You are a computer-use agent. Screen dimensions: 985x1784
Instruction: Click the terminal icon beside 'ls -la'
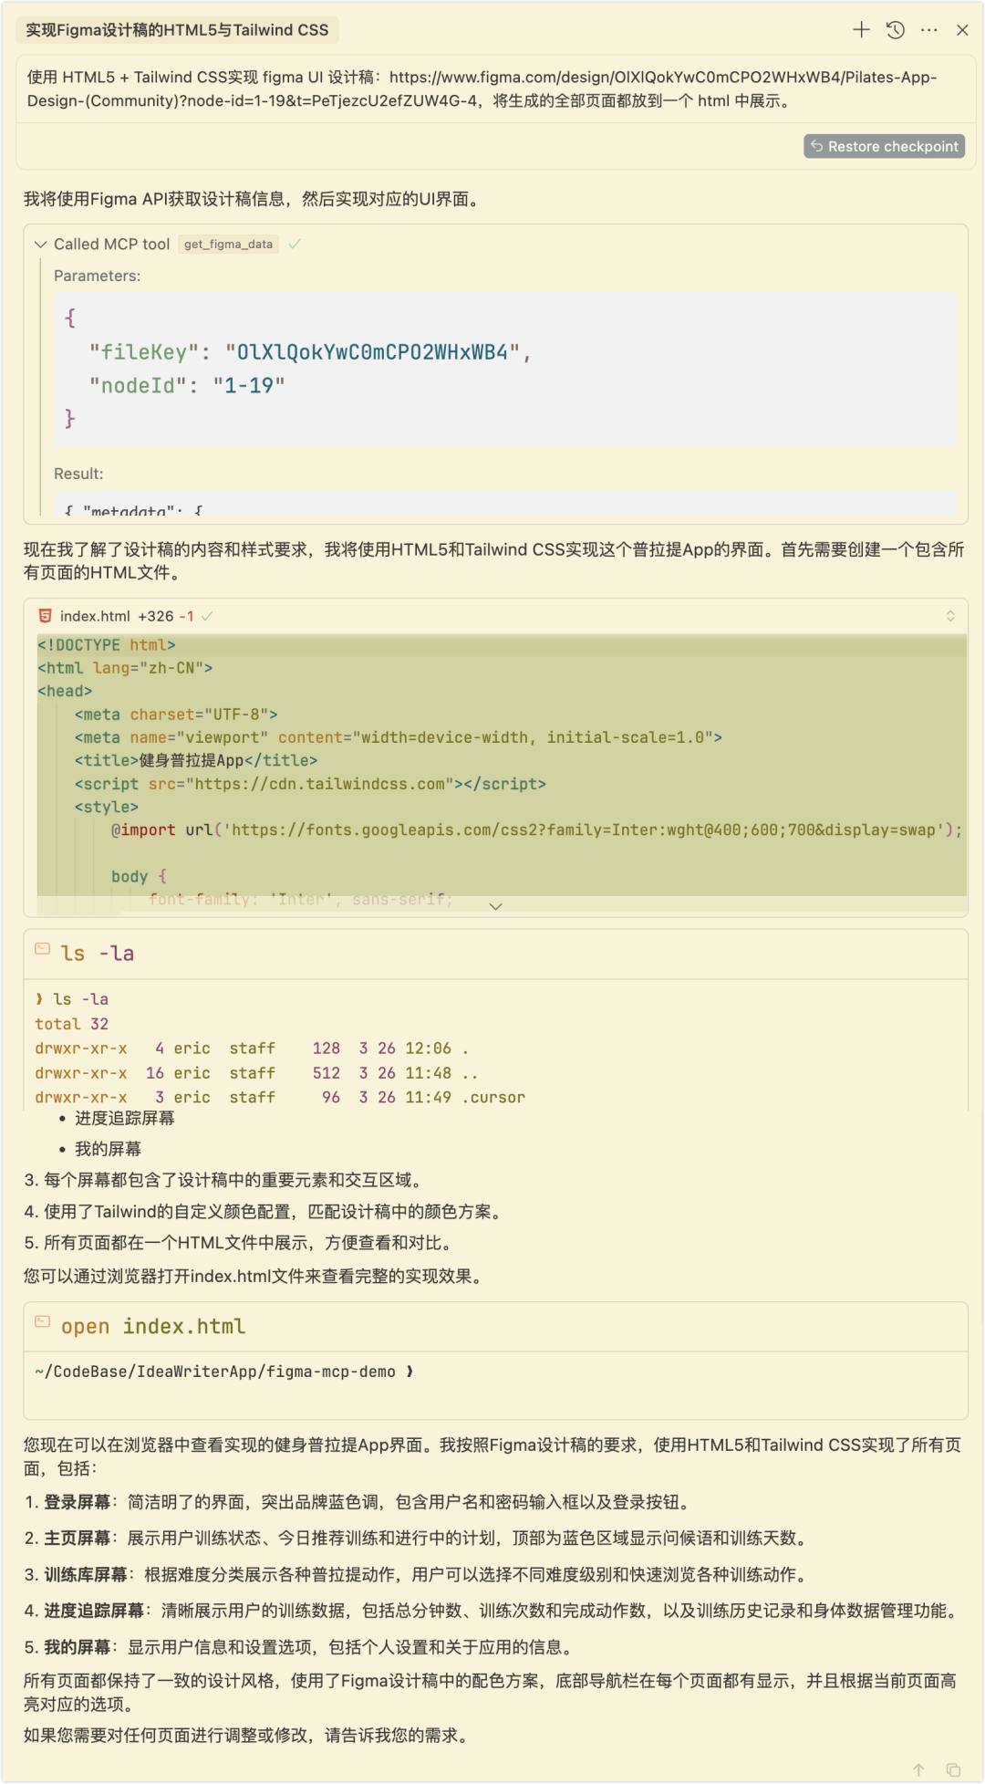[42, 949]
